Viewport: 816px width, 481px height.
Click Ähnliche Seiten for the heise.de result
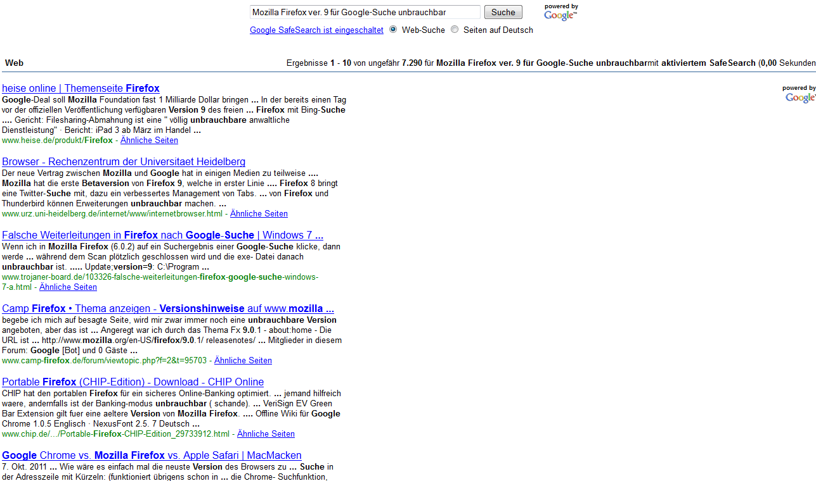point(149,140)
